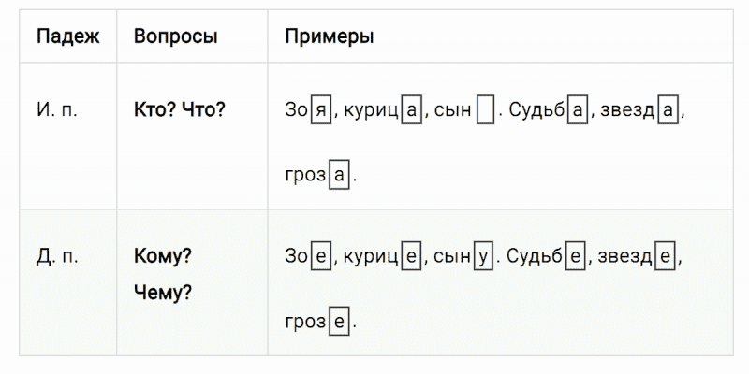Click the "Чему?" question text

pos(163,293)
